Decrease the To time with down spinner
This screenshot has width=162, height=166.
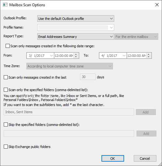coord(148,57)
